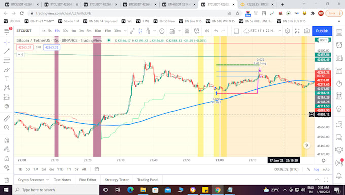Select the 1m timeframe
This screenshot has width=345, height=195.
point(74,31)
